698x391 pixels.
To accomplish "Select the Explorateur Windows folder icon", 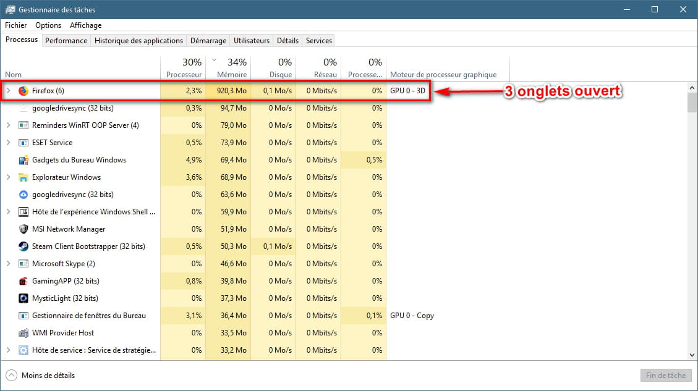I will [23, 177].
